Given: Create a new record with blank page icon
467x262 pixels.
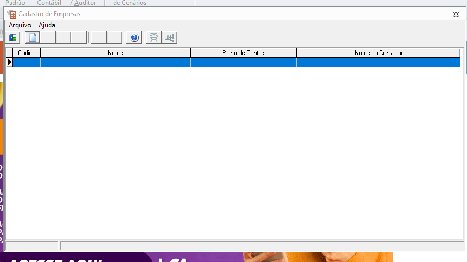Looking at the screenshot, I should (33, 37).
